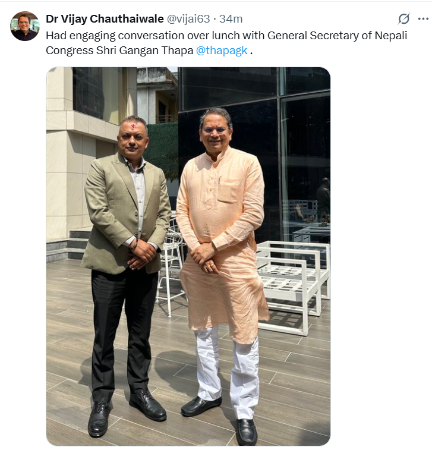Click the text 'Congress Shri Gangan Thapa'

coord(119,51)
